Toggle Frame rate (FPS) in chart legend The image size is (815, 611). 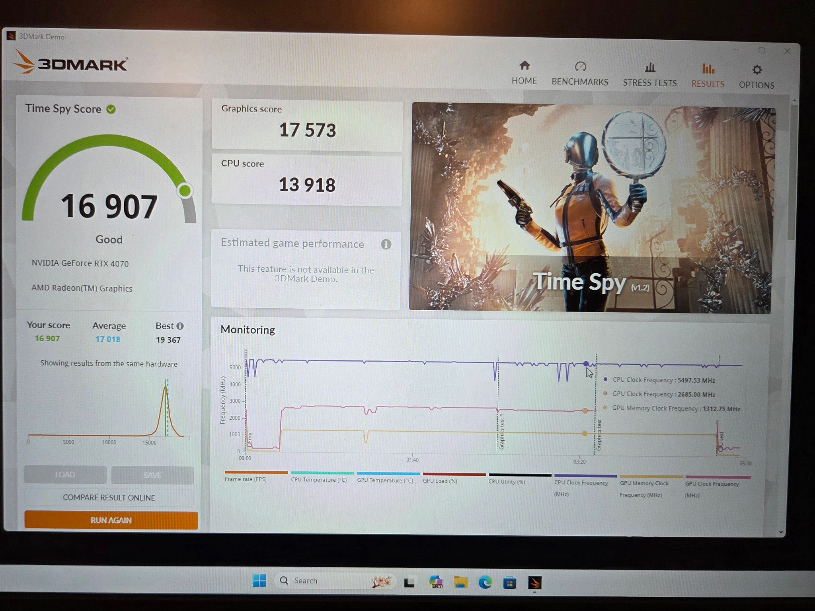pos(256,476)
